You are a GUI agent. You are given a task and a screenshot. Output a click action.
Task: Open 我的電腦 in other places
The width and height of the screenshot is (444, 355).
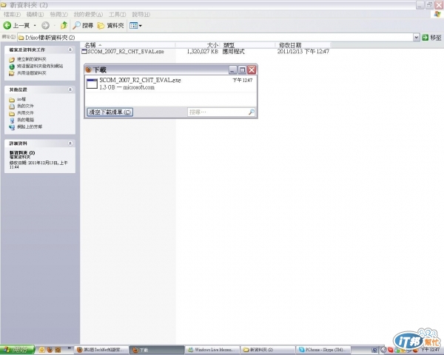tap(25, 120)
